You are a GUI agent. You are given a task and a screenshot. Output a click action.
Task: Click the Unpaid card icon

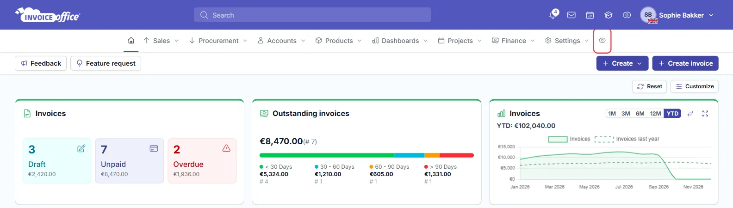pyautogui.click(x=154, y=148)
